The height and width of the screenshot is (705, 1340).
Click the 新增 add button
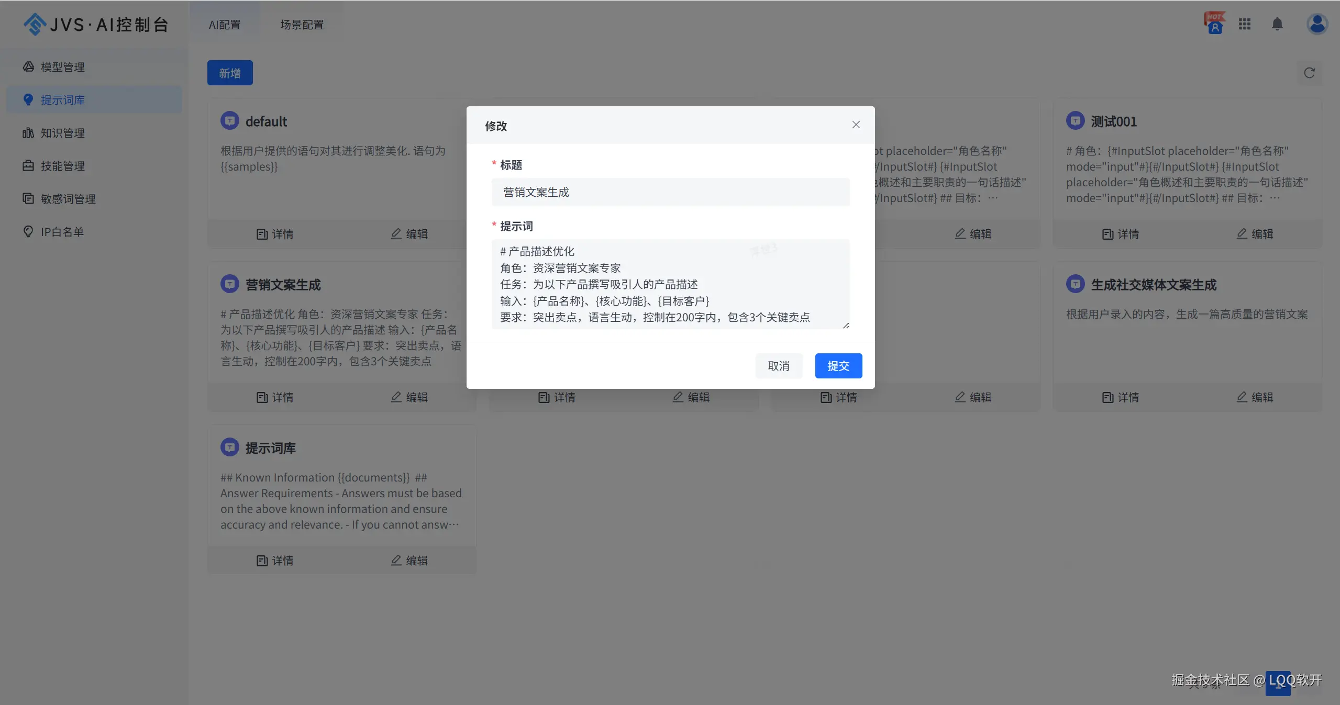pos(229,73)
